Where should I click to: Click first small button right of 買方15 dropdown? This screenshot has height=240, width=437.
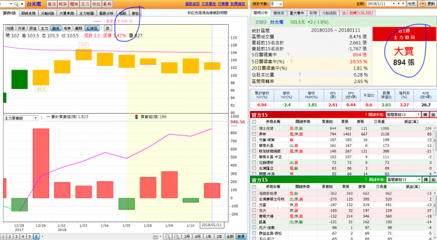click(x=425, y=115)
